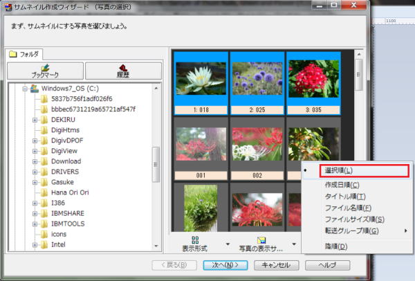The image size is (415, 281).
Task: Switch to the フォルダ tab
Action: 24,54
